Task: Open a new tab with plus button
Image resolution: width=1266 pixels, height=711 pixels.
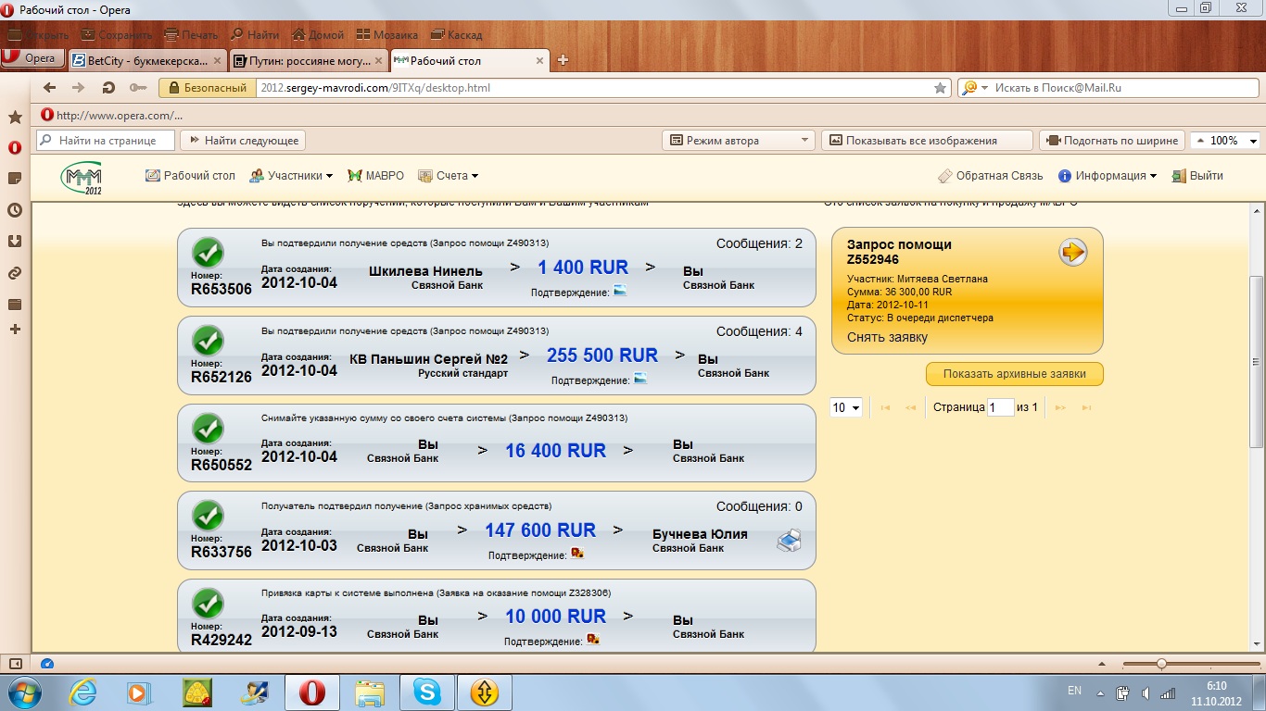Action: [x=562, y=61]
